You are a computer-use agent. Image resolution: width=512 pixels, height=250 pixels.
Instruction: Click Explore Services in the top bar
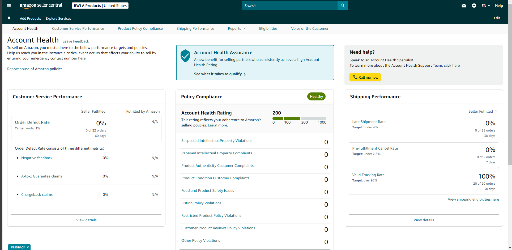coord(58,18)
